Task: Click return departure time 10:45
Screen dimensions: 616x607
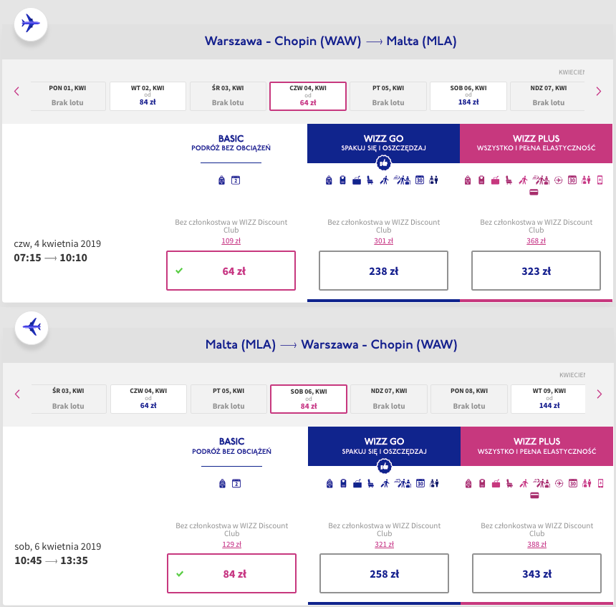Action: coord(28,560)
